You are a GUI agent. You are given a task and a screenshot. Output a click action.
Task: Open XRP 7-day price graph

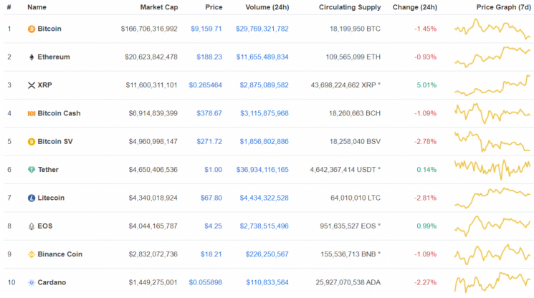492,85
